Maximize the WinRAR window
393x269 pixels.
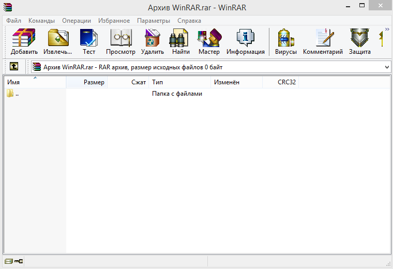click(362, 6)
